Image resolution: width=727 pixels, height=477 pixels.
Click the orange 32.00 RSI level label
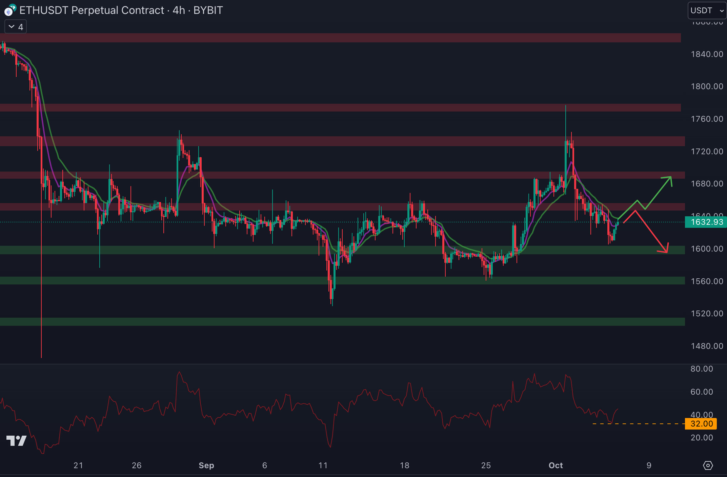pyautogui.click(x=702, y=424)
